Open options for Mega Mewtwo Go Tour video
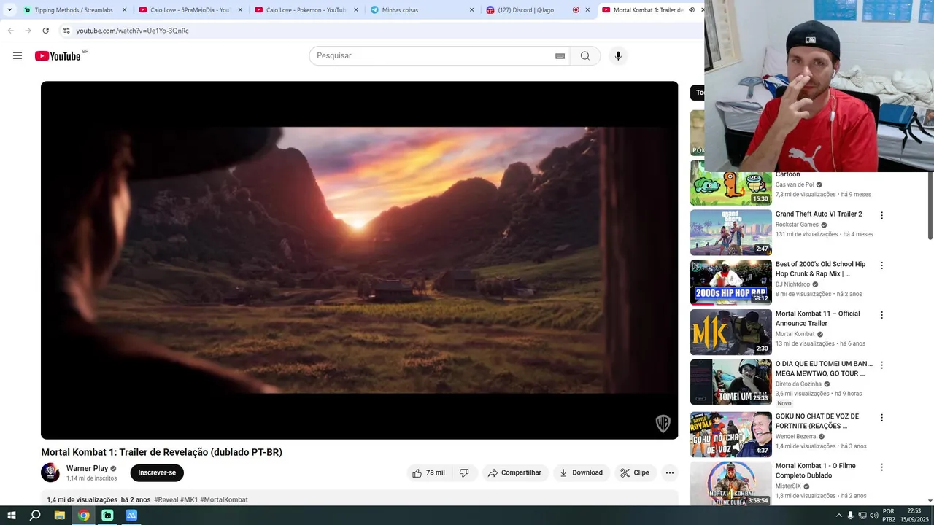Image resolution: width=934 pixels, height=525 pixels. tap(881, 365)
